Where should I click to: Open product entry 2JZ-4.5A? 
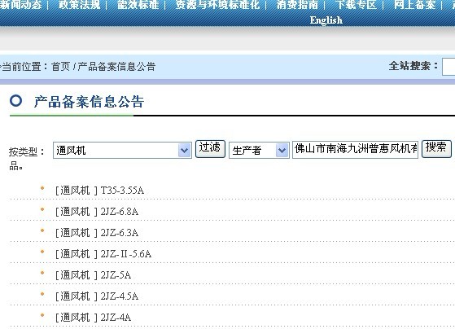pos(97,296)
